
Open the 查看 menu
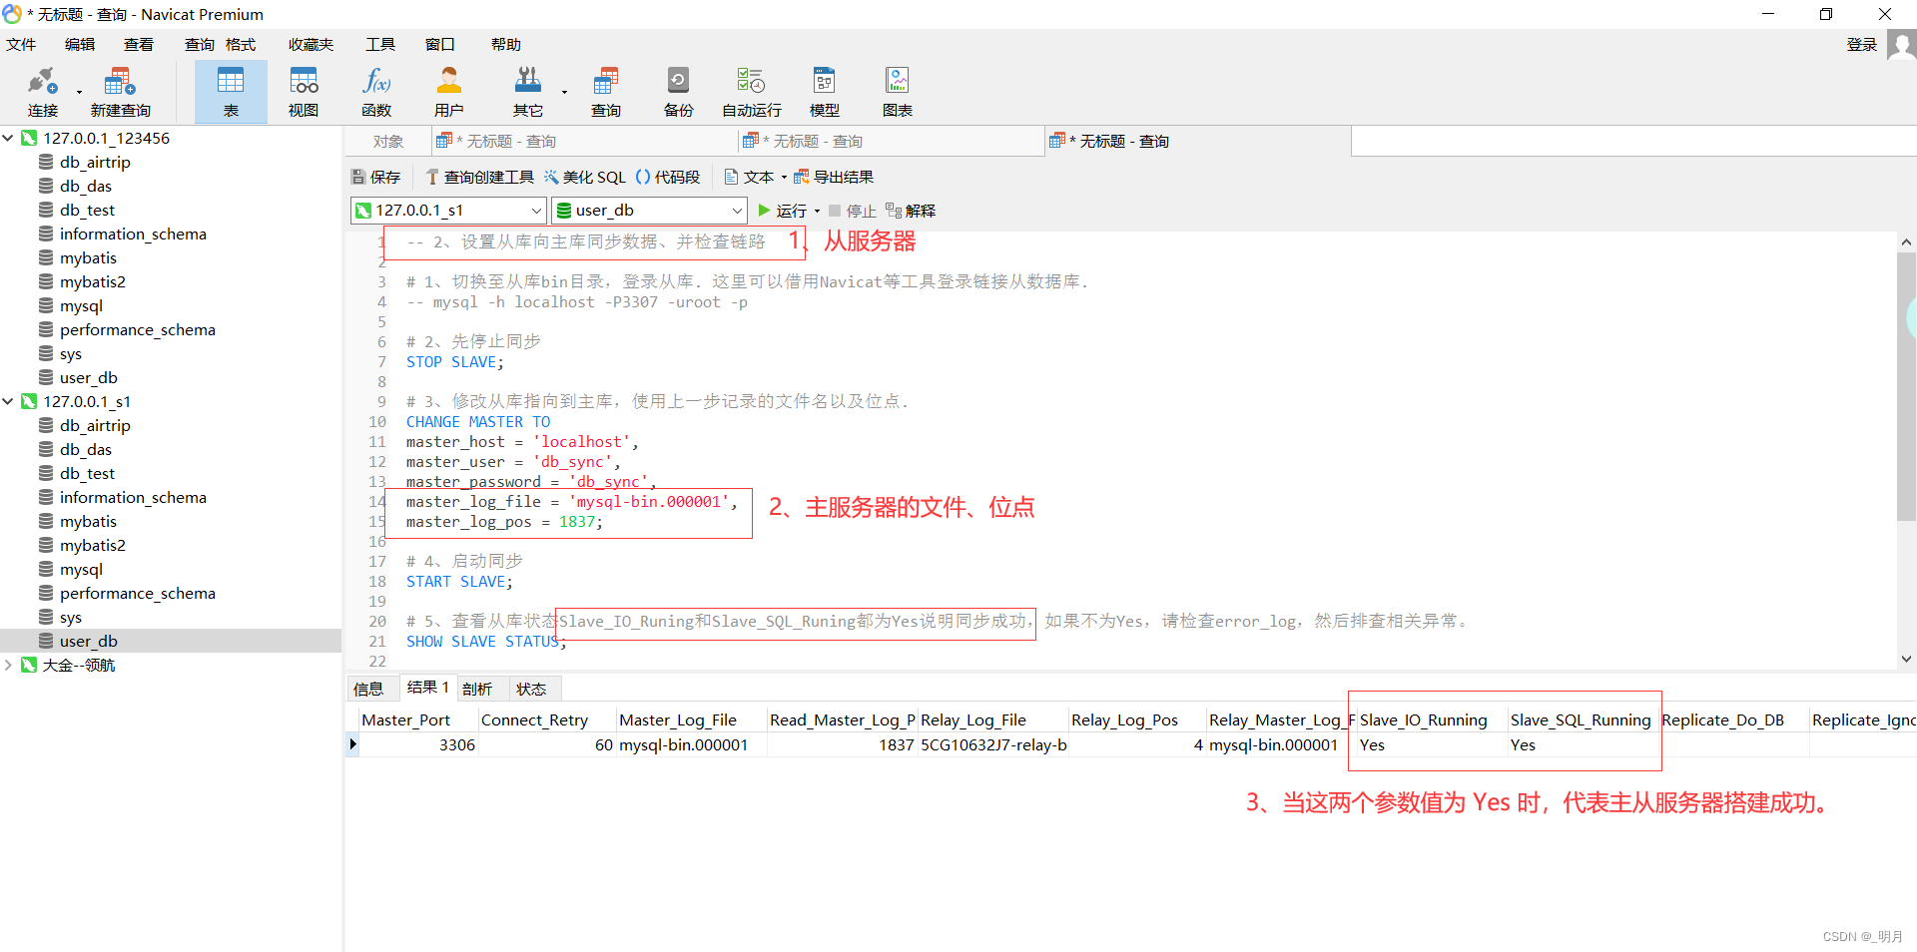click(139, 45)
